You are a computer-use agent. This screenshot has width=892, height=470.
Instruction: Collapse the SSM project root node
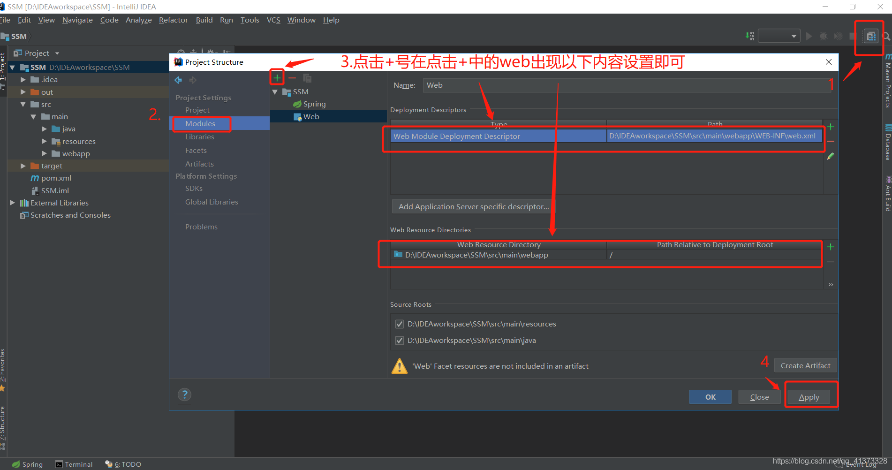click(x=13, y=68)
